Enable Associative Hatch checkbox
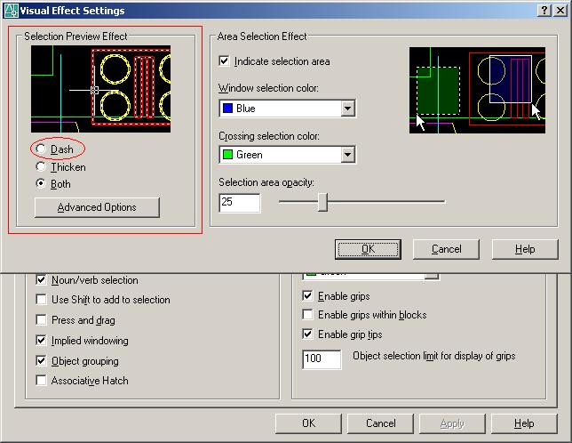The image size is (572, 443). [41, 381]
